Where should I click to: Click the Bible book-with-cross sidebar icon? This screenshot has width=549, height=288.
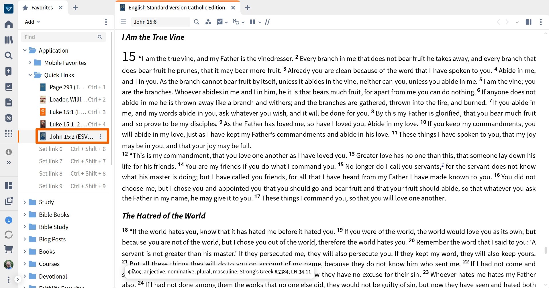pos(9,71)
